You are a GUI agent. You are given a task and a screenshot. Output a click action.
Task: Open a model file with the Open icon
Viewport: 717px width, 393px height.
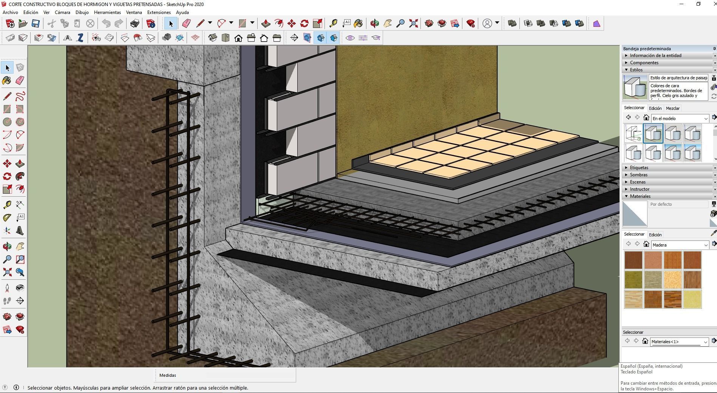click(23, 23)
